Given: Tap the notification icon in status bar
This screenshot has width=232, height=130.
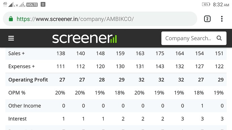Looking at the screenshot, I should click(43, 4).
